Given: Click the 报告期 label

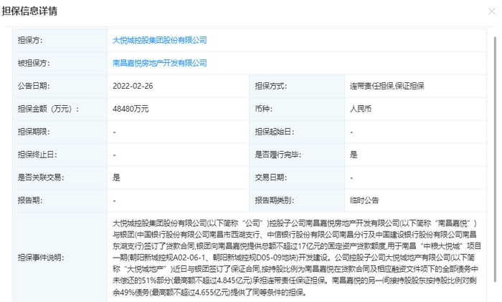Looking at the screenshot, I should (x=30, y=200).
